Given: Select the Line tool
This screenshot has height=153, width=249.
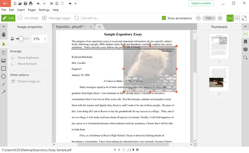Looking at the screenshot, I should coord(3,84).
